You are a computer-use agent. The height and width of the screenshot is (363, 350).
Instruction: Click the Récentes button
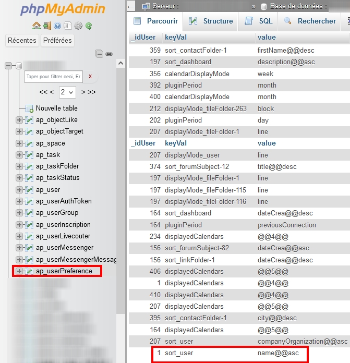(x=22, y=40)
